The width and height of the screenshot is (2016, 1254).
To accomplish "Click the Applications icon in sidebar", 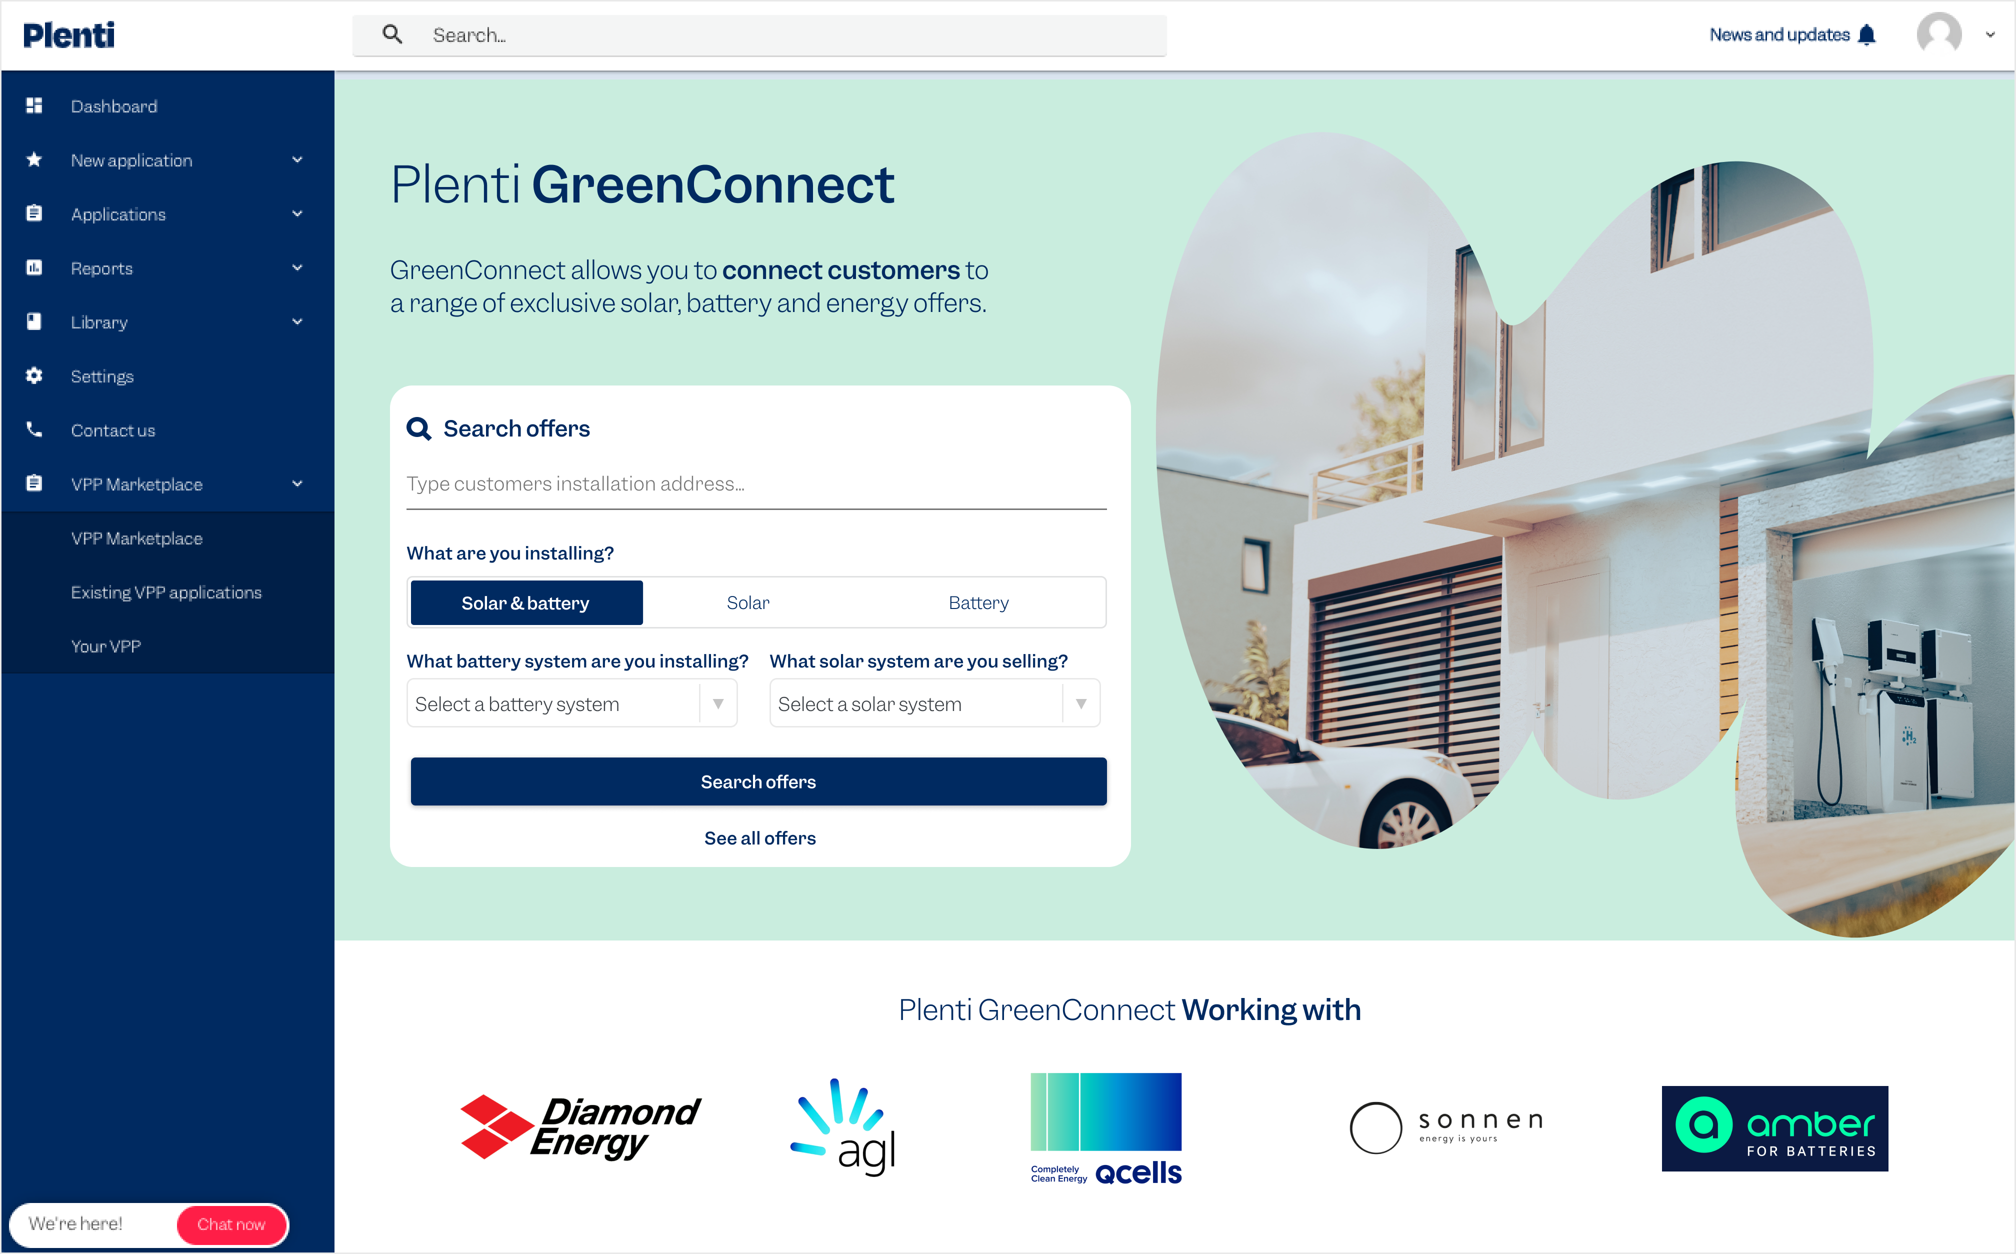I will click(x=34, y=214).
